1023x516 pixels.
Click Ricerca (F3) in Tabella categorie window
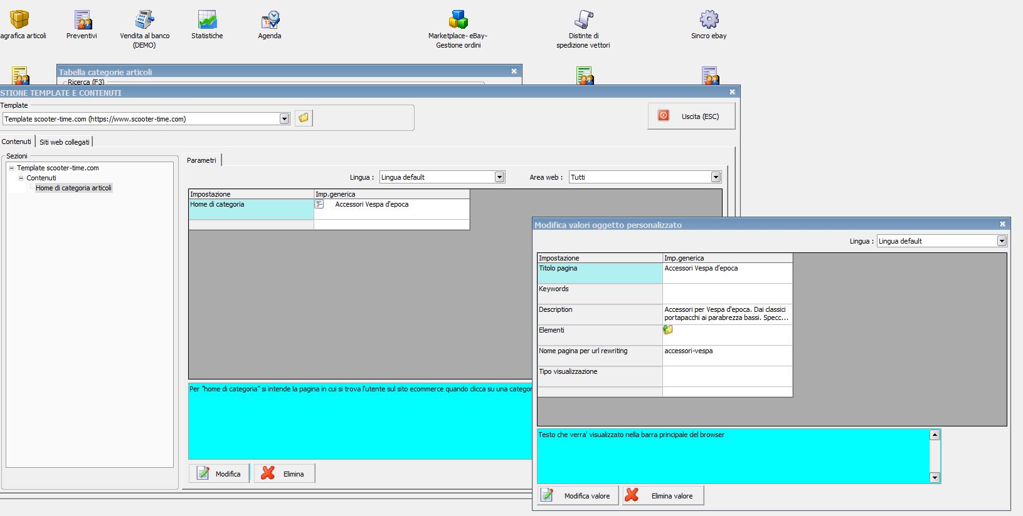click(86, 82)
